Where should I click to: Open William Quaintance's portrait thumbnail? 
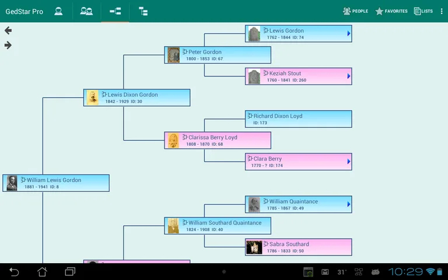click(254, 205)
